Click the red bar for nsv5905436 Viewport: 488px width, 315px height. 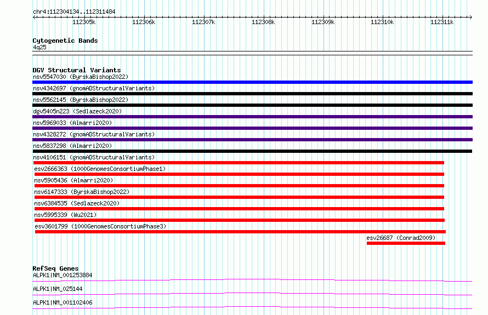pyautogui.click(x=239, y=186)
